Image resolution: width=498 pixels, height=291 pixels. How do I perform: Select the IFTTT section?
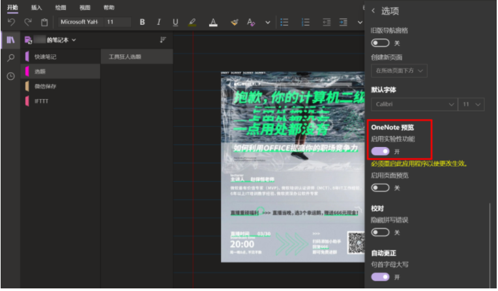tap(61, 101)
